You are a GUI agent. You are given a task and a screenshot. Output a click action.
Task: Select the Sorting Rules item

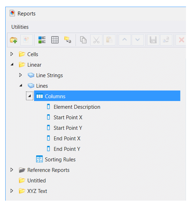point(60,160)
